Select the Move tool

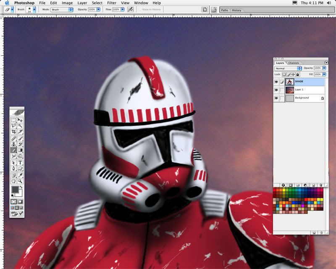click(x=20, y=120)
